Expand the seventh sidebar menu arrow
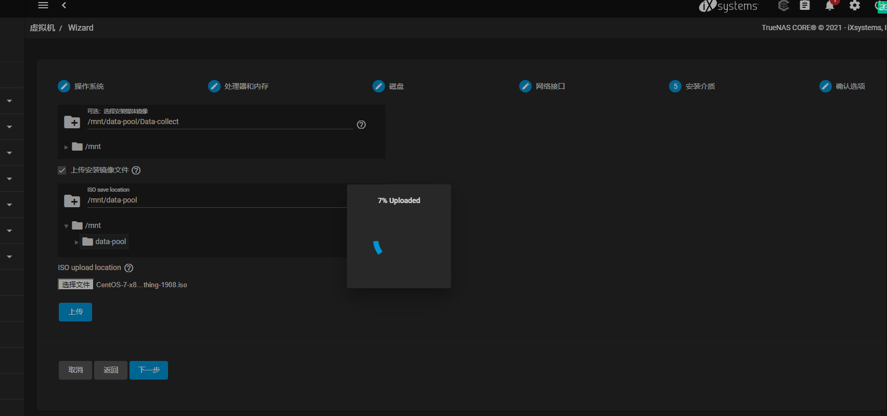Image resolution: width=887 pixels, height=416 pixels. point(9,257)
